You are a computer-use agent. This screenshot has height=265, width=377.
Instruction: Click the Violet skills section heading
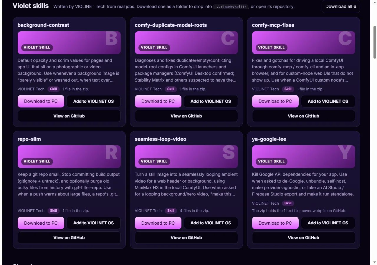click(x=31, y=6)
